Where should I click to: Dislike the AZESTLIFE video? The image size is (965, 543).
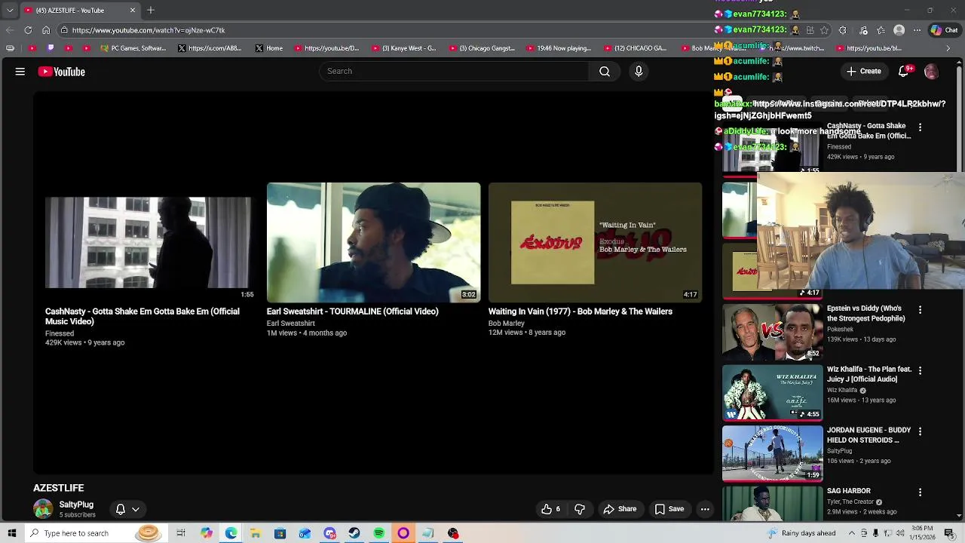coord(580,509)
